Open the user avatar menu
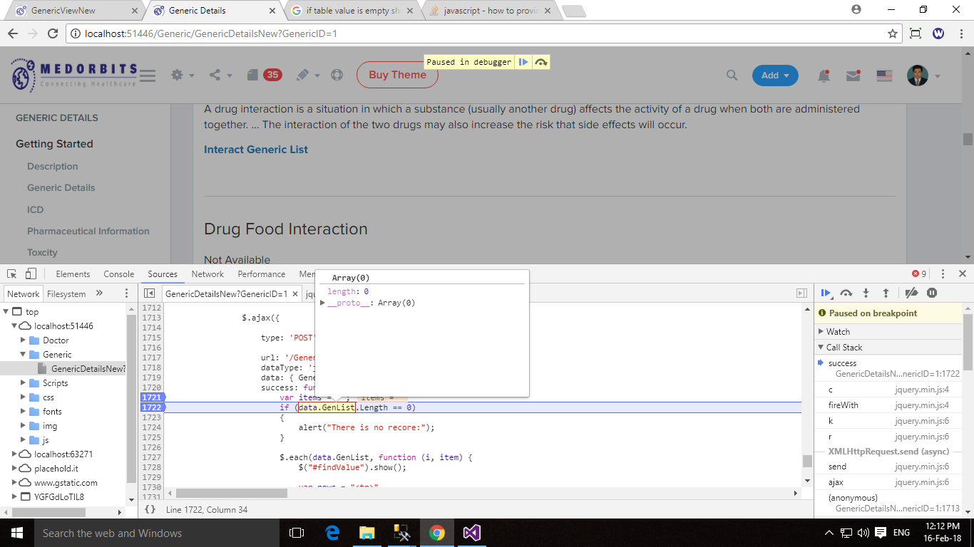Viewport: 974px width, 547px height. (923, 75)
